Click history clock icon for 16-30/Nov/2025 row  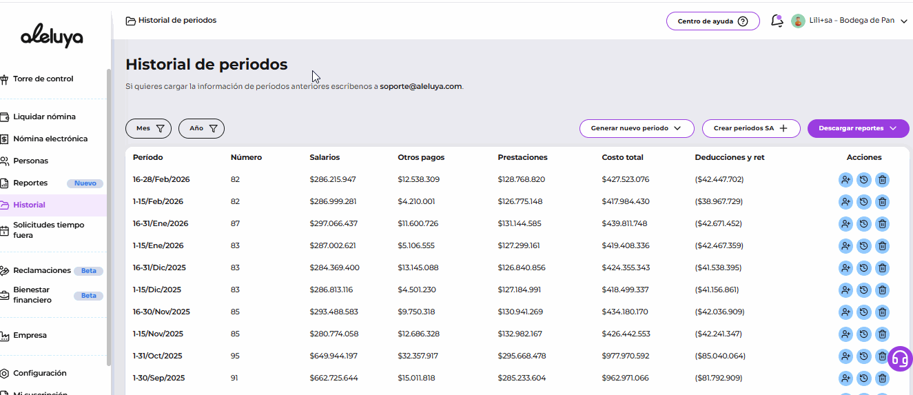pyautogui.click(x=864, y=312)
